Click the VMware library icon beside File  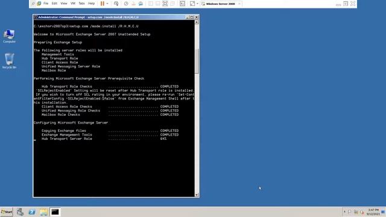39,4
